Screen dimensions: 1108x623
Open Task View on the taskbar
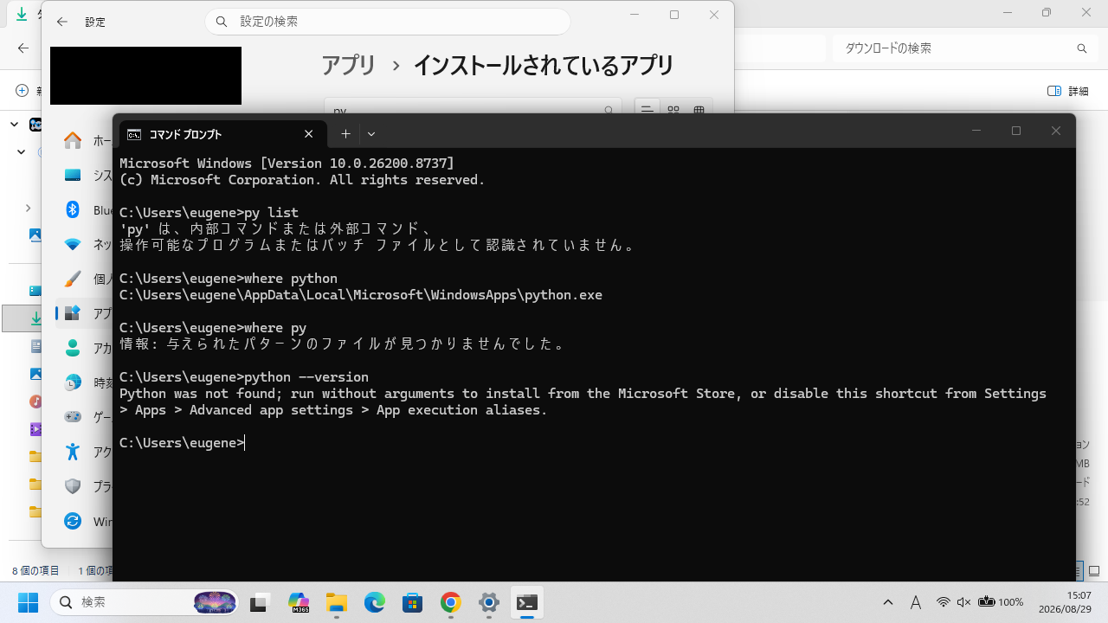(258, 602)
